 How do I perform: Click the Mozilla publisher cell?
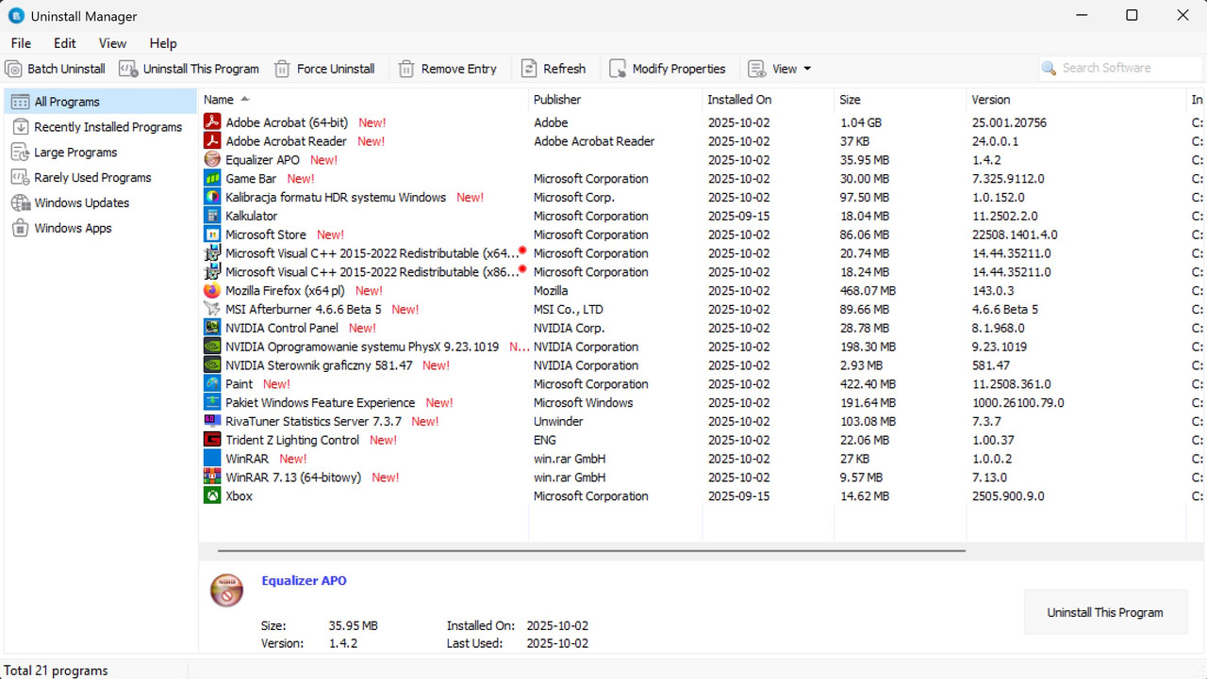tap(551, 291)
